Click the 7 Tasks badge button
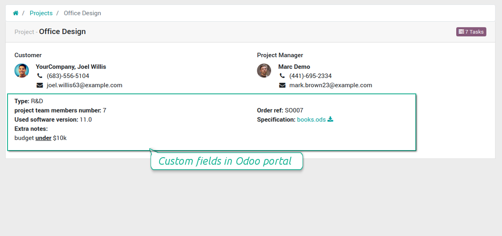 click(x=471, y=32)
